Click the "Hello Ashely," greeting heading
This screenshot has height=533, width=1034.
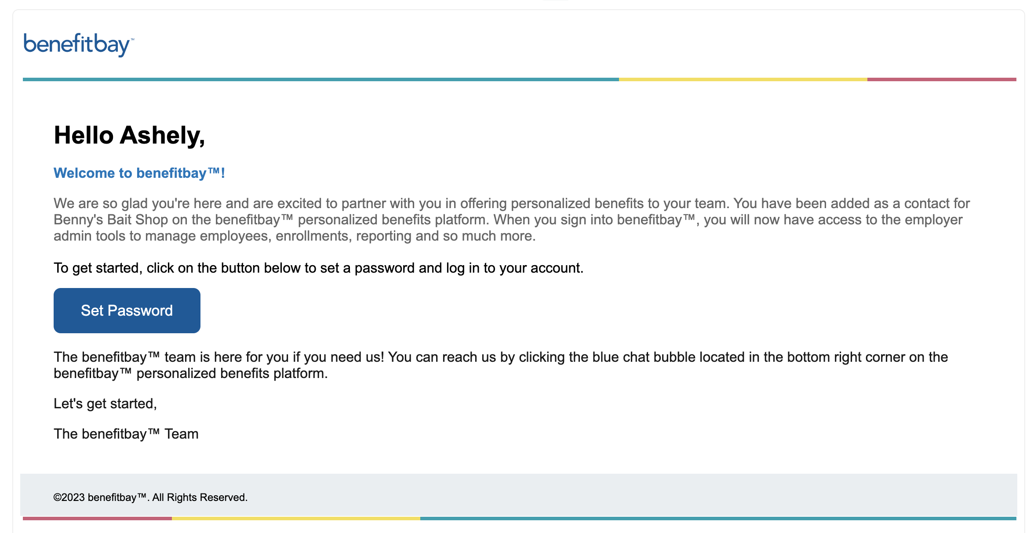click(129, 135)
